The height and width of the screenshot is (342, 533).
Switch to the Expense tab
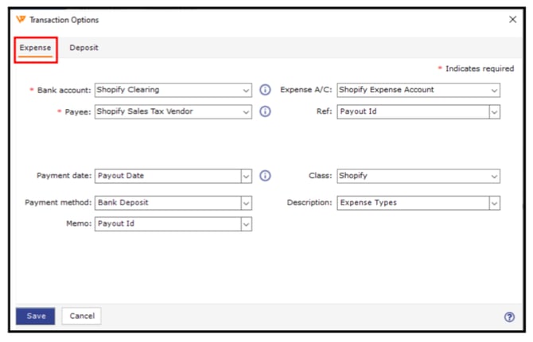pos(36,48)
